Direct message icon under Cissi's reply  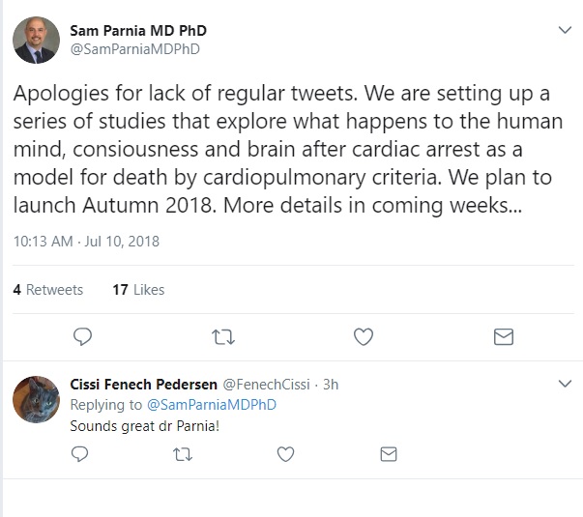(388, 453)
